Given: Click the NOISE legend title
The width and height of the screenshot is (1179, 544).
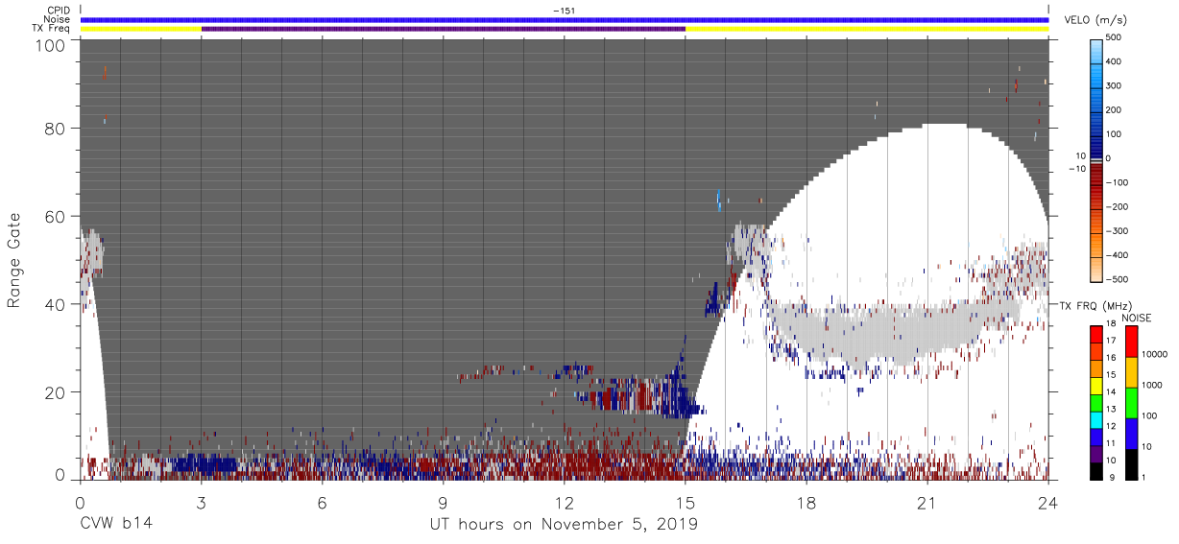Looking at the screenshot, I should (1137, 319).
